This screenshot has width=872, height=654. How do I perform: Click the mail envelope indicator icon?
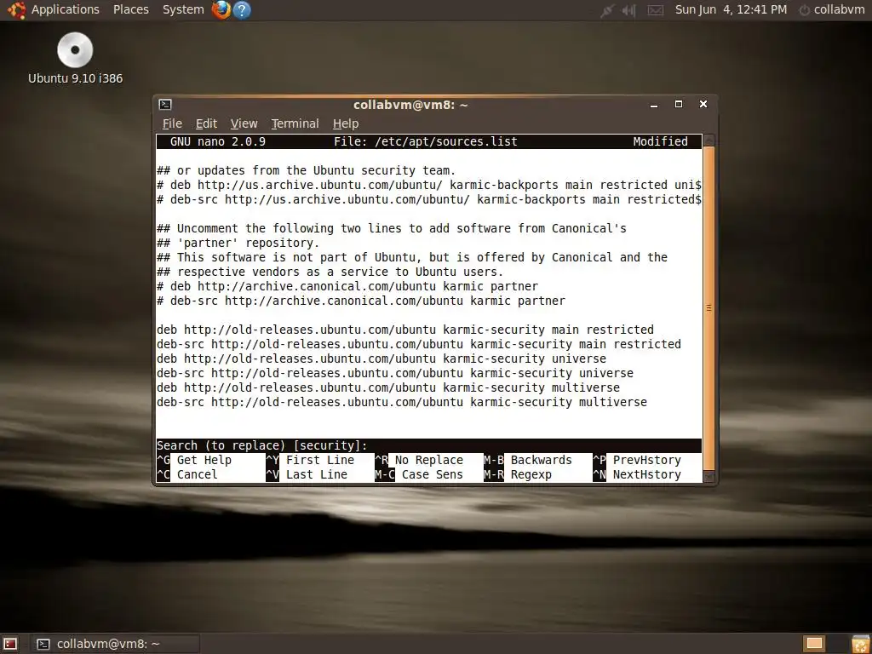[x=656, y=10]
